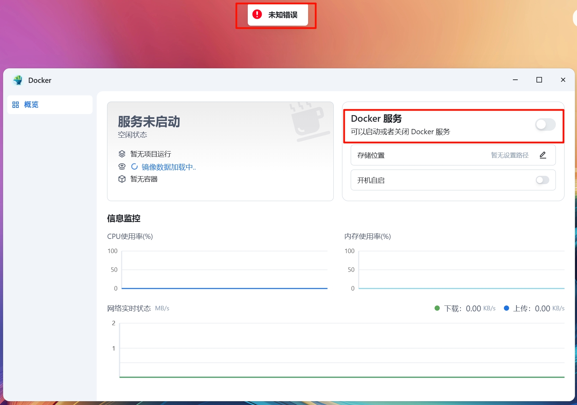577x405 pixels.
Task: Click the cube container icon beside 暂无容器
Action: 122,179
